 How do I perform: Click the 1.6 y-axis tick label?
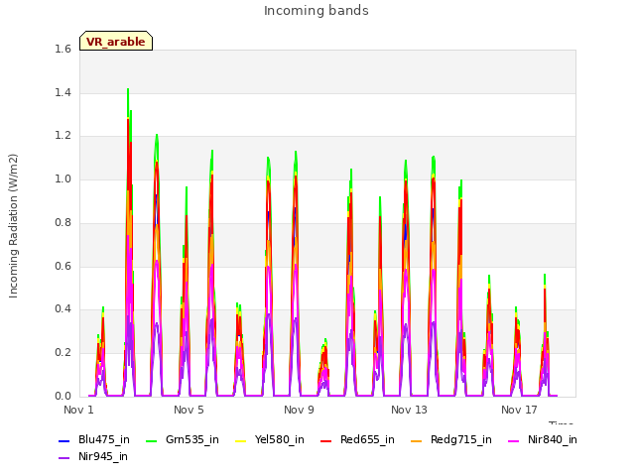(x=63, y=49)
